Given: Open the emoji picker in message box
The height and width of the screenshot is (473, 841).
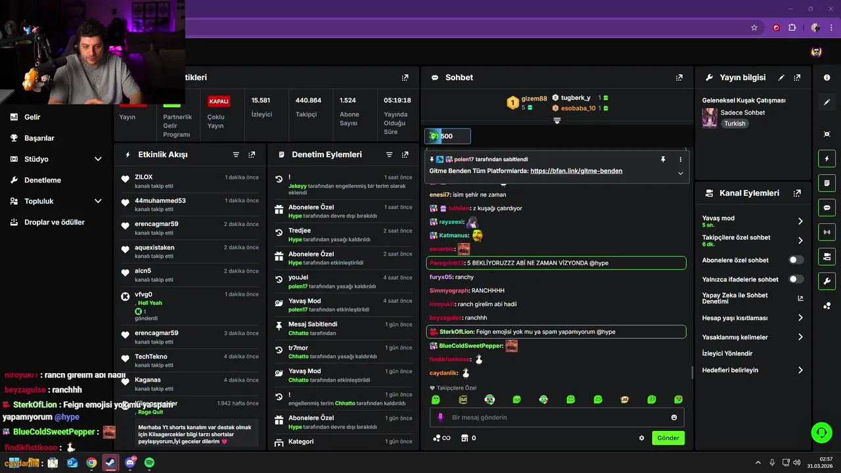Looking at the screenshot, I should 674,417.
